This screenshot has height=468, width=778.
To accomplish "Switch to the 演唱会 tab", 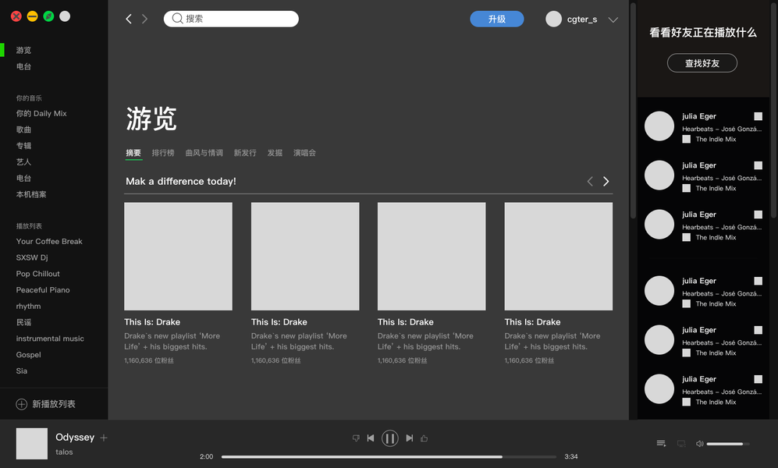I will pos(304,153).
